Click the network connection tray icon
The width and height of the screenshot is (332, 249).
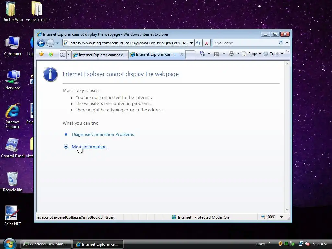click(301, 244)
